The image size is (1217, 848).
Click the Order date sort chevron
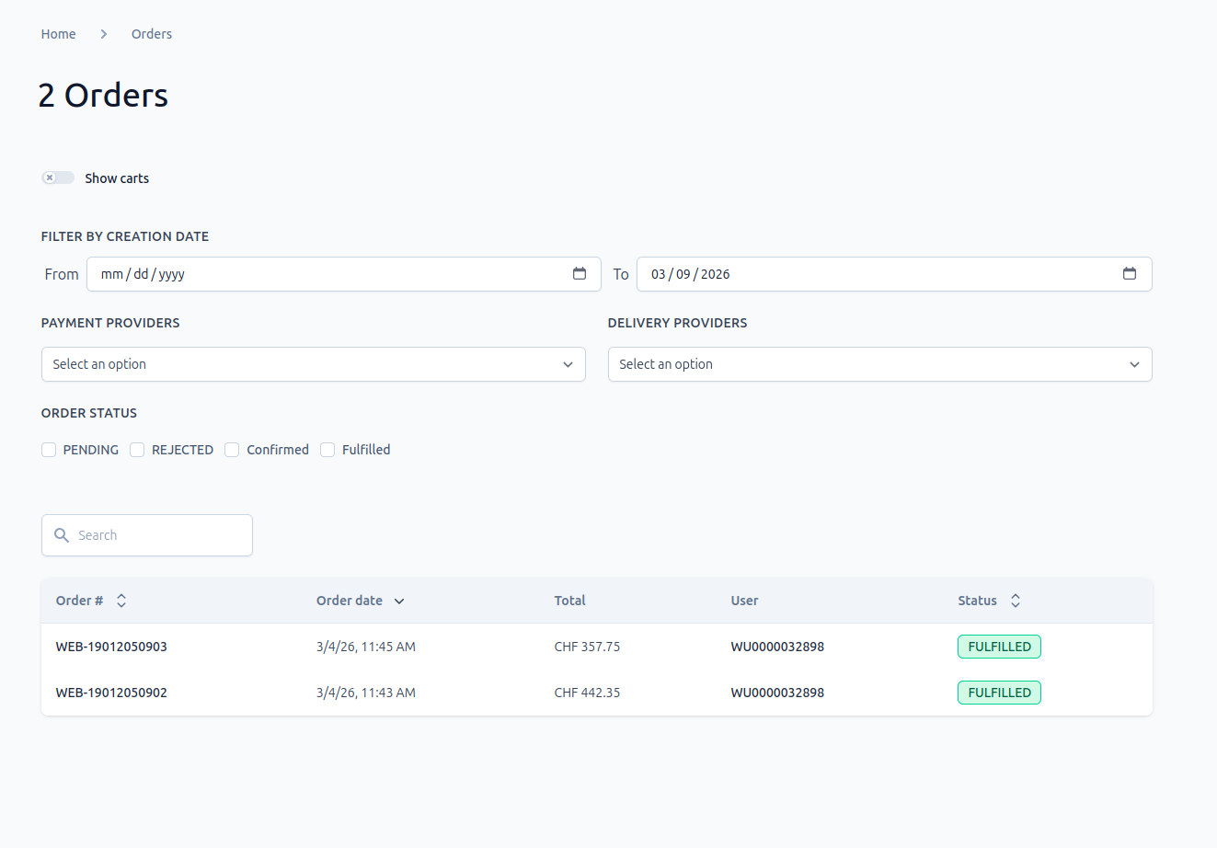(399, 602)
